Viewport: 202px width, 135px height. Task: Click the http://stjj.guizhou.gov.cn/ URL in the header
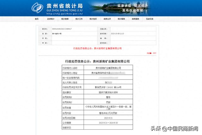point(65,14)
